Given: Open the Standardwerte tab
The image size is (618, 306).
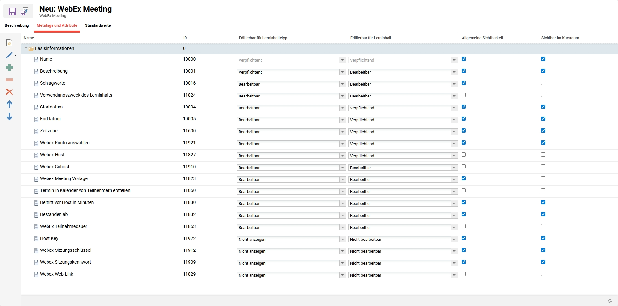Looking at the screenshot, I should click(x=98, y=25).
